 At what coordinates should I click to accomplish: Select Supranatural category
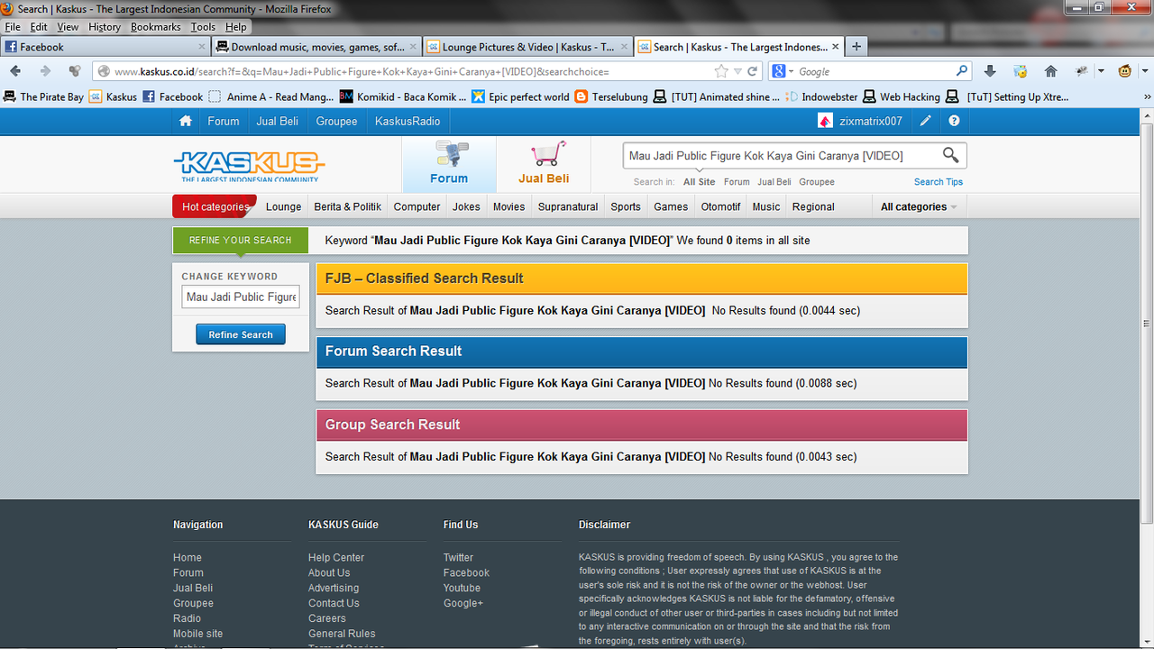point(568,206)
